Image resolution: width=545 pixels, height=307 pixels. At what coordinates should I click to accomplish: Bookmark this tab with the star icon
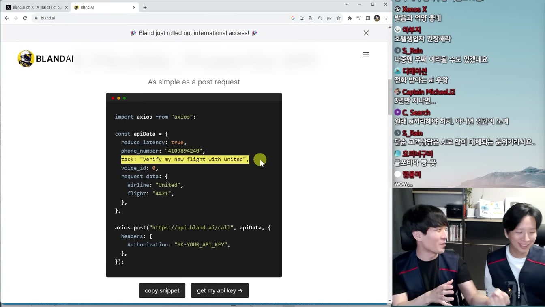point(338,18)
